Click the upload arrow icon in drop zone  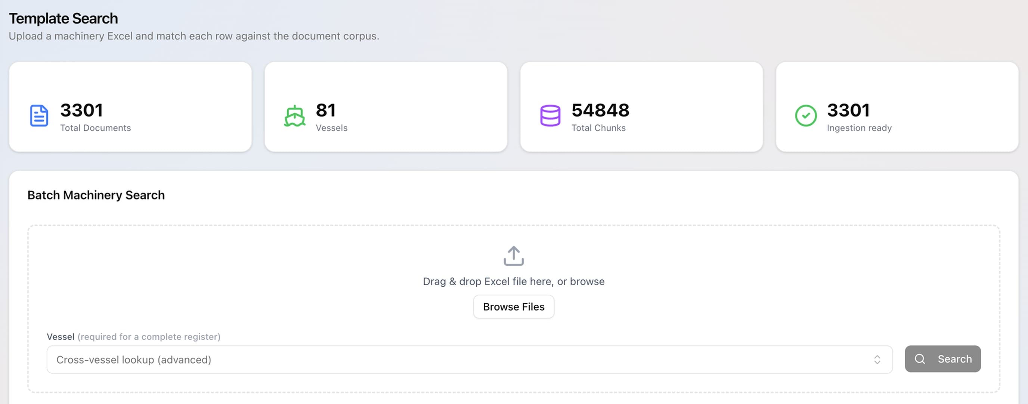[514, 256]
